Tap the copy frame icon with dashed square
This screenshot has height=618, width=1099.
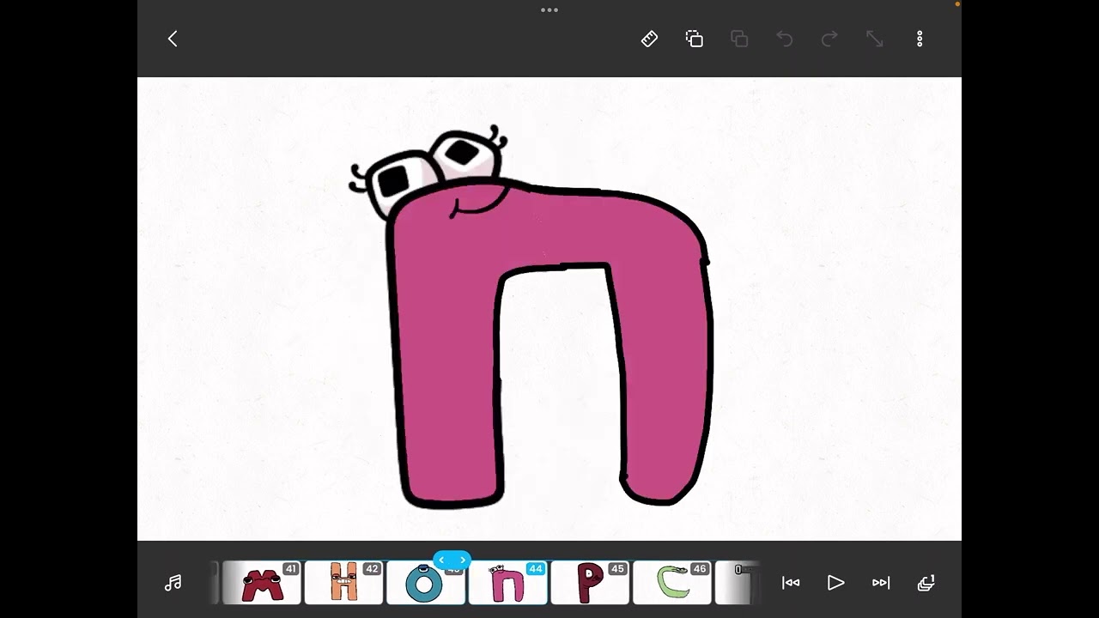coord(695,39)
